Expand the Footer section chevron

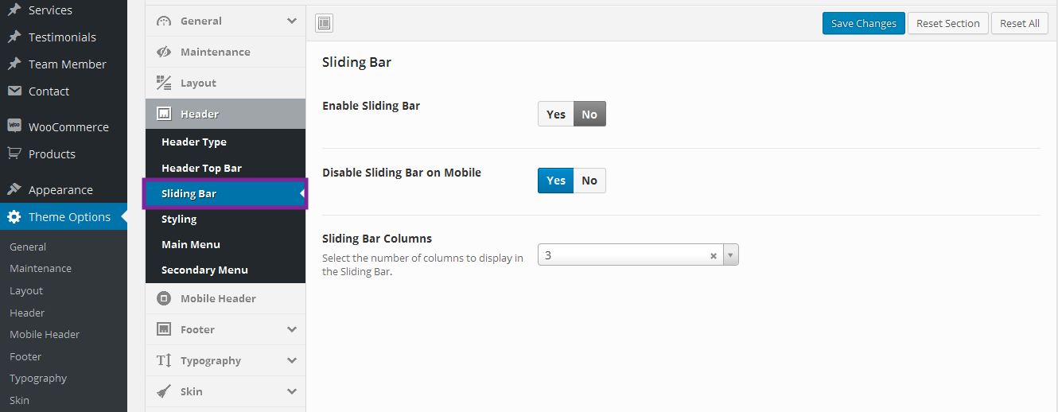(x=292, y=329)
